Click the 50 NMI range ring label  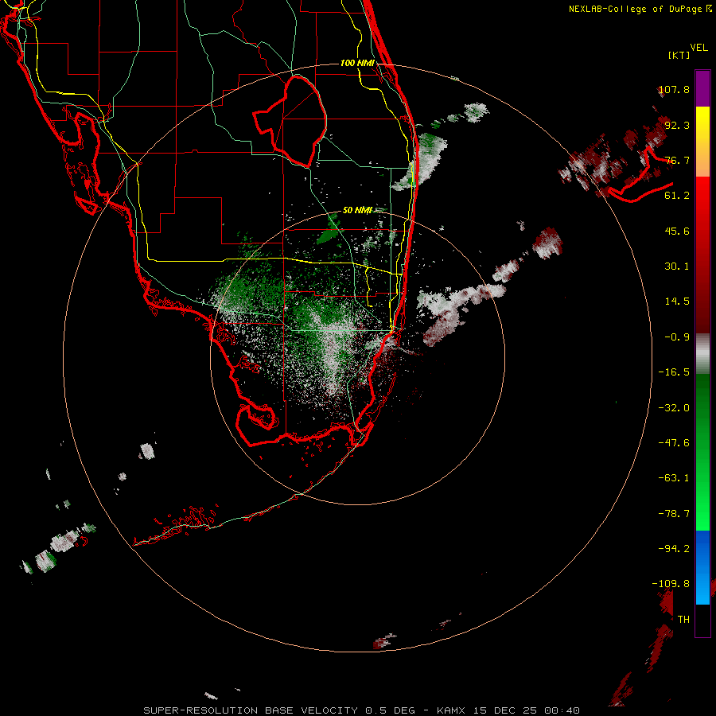point(357,210)
